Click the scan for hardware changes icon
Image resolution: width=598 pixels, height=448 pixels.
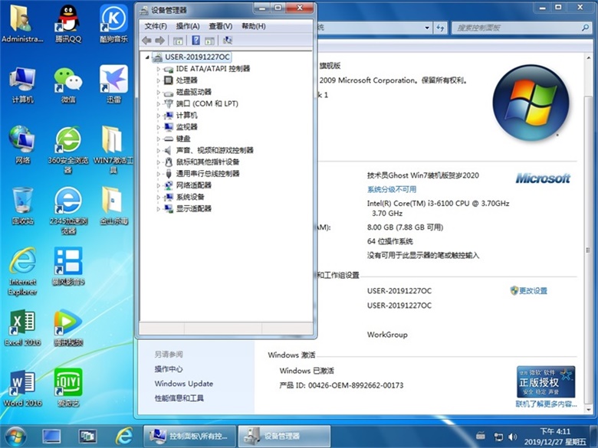(227, 41)
